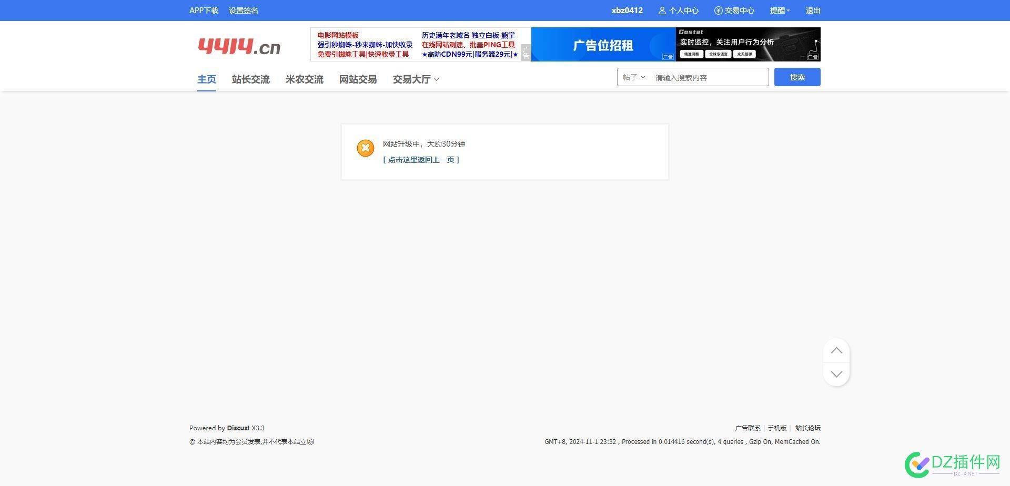Image resolution: width=1010 pixels, height=486 pixels.
Task: Click the scroll-to-bottom arrow button
Action: coord(836,374)
